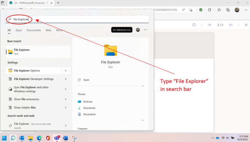Click the info icon in viewer toolbar
This screenshot has height=142, width=250.
point(194,25)
